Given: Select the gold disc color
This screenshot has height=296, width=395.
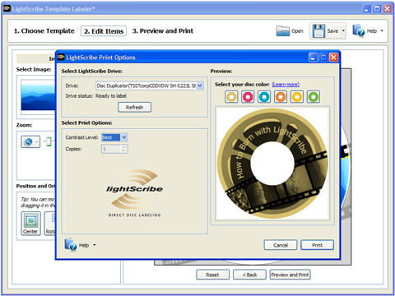Looking at the screenshot, I should (x=231, y=97).
